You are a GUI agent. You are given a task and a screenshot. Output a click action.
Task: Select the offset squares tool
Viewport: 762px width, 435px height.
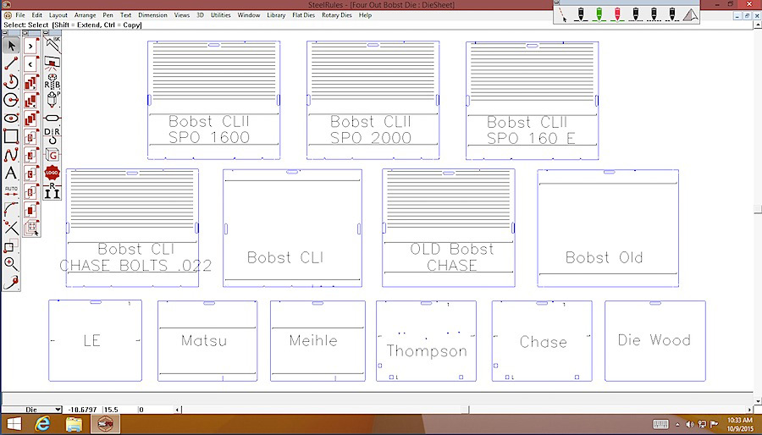11,245
